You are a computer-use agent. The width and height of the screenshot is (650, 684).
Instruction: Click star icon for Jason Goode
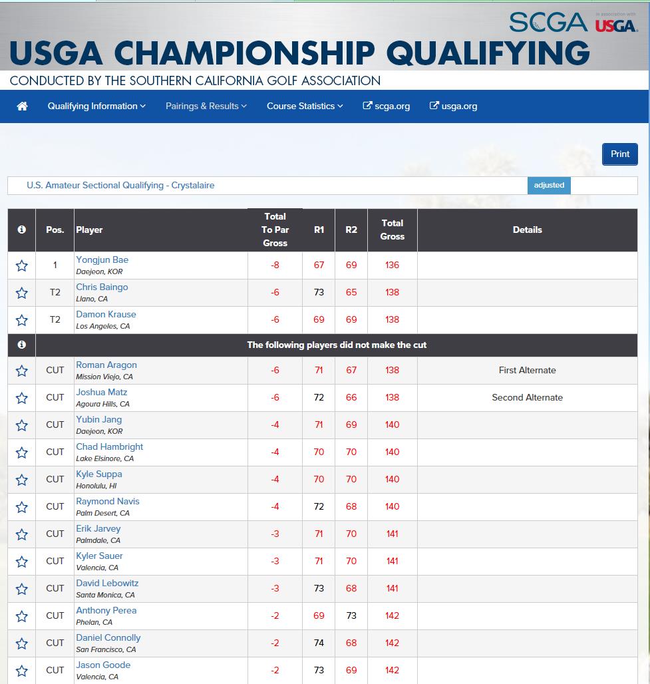pos(22,671)
